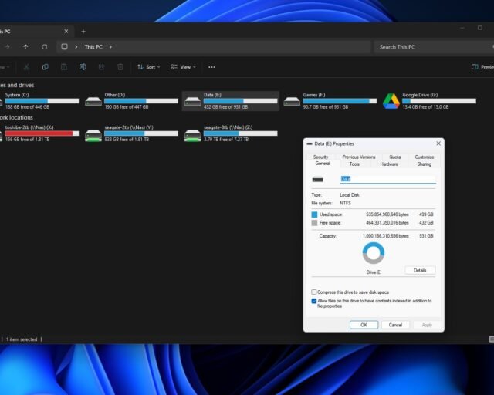Refresh the This PC view
Image resolution: width=494 pixels, height=395 pixels.
(45, 47)
